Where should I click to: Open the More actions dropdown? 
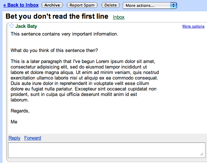click(x=150, y=5)
